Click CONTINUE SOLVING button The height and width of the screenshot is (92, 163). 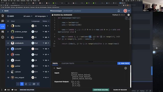(101, 90)
